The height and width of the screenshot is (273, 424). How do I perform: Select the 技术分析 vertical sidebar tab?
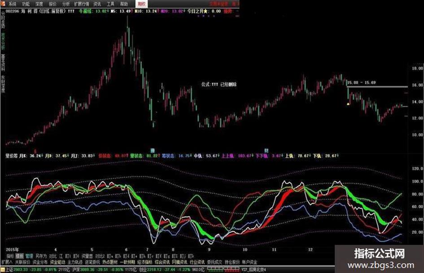point(3,41)
